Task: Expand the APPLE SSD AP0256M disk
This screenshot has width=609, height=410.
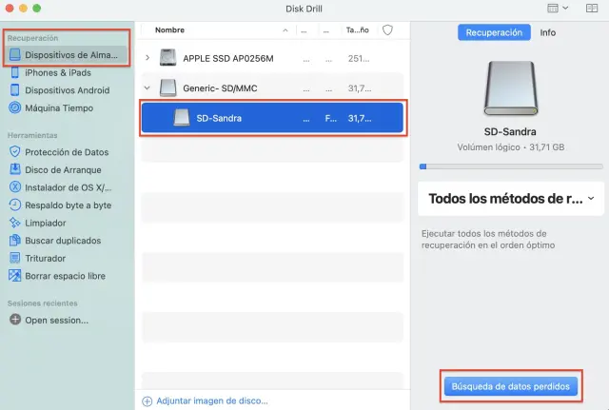Action: tap(147, 58)
